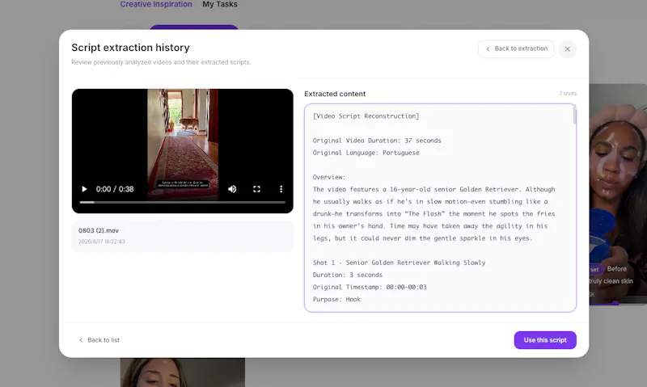Click the 'Original Language: Portuguese' line
The image size is (647, 387).
click(x=366, y=153)
